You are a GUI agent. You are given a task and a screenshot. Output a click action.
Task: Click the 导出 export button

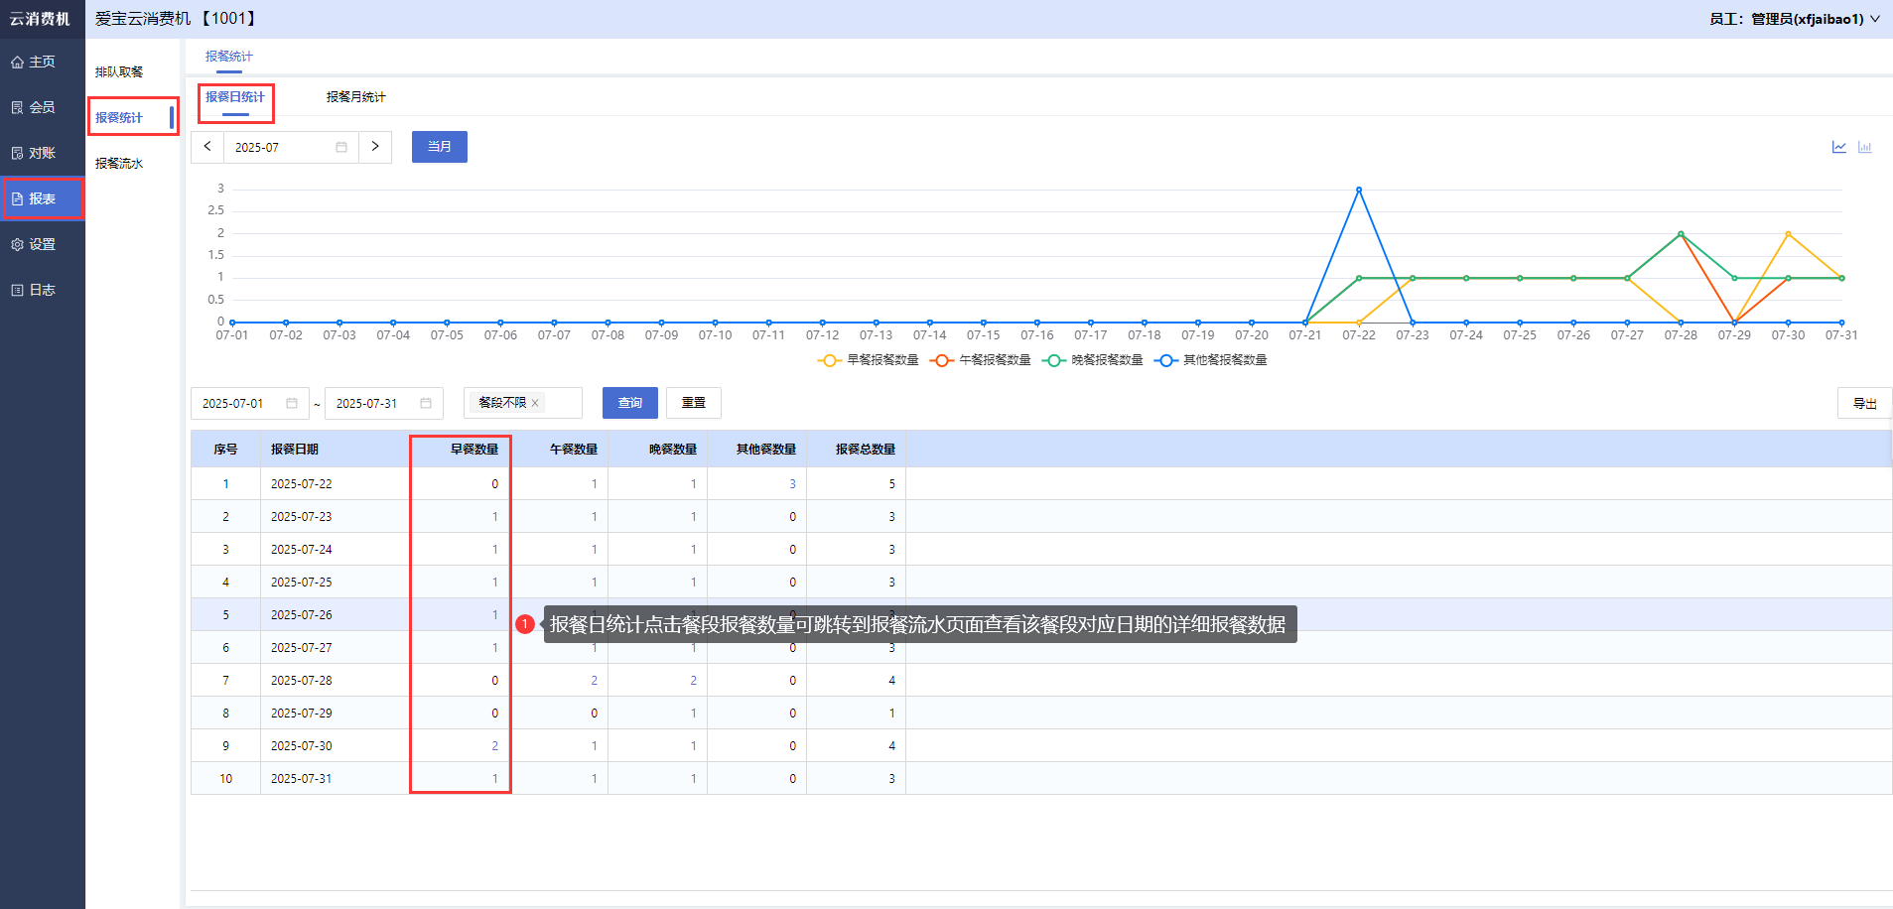pyautogui.click(x=1864, y=404)
